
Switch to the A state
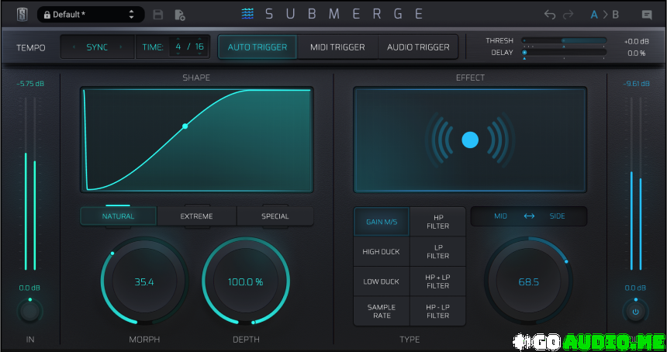pyautogui.click(x=594, y=15)
